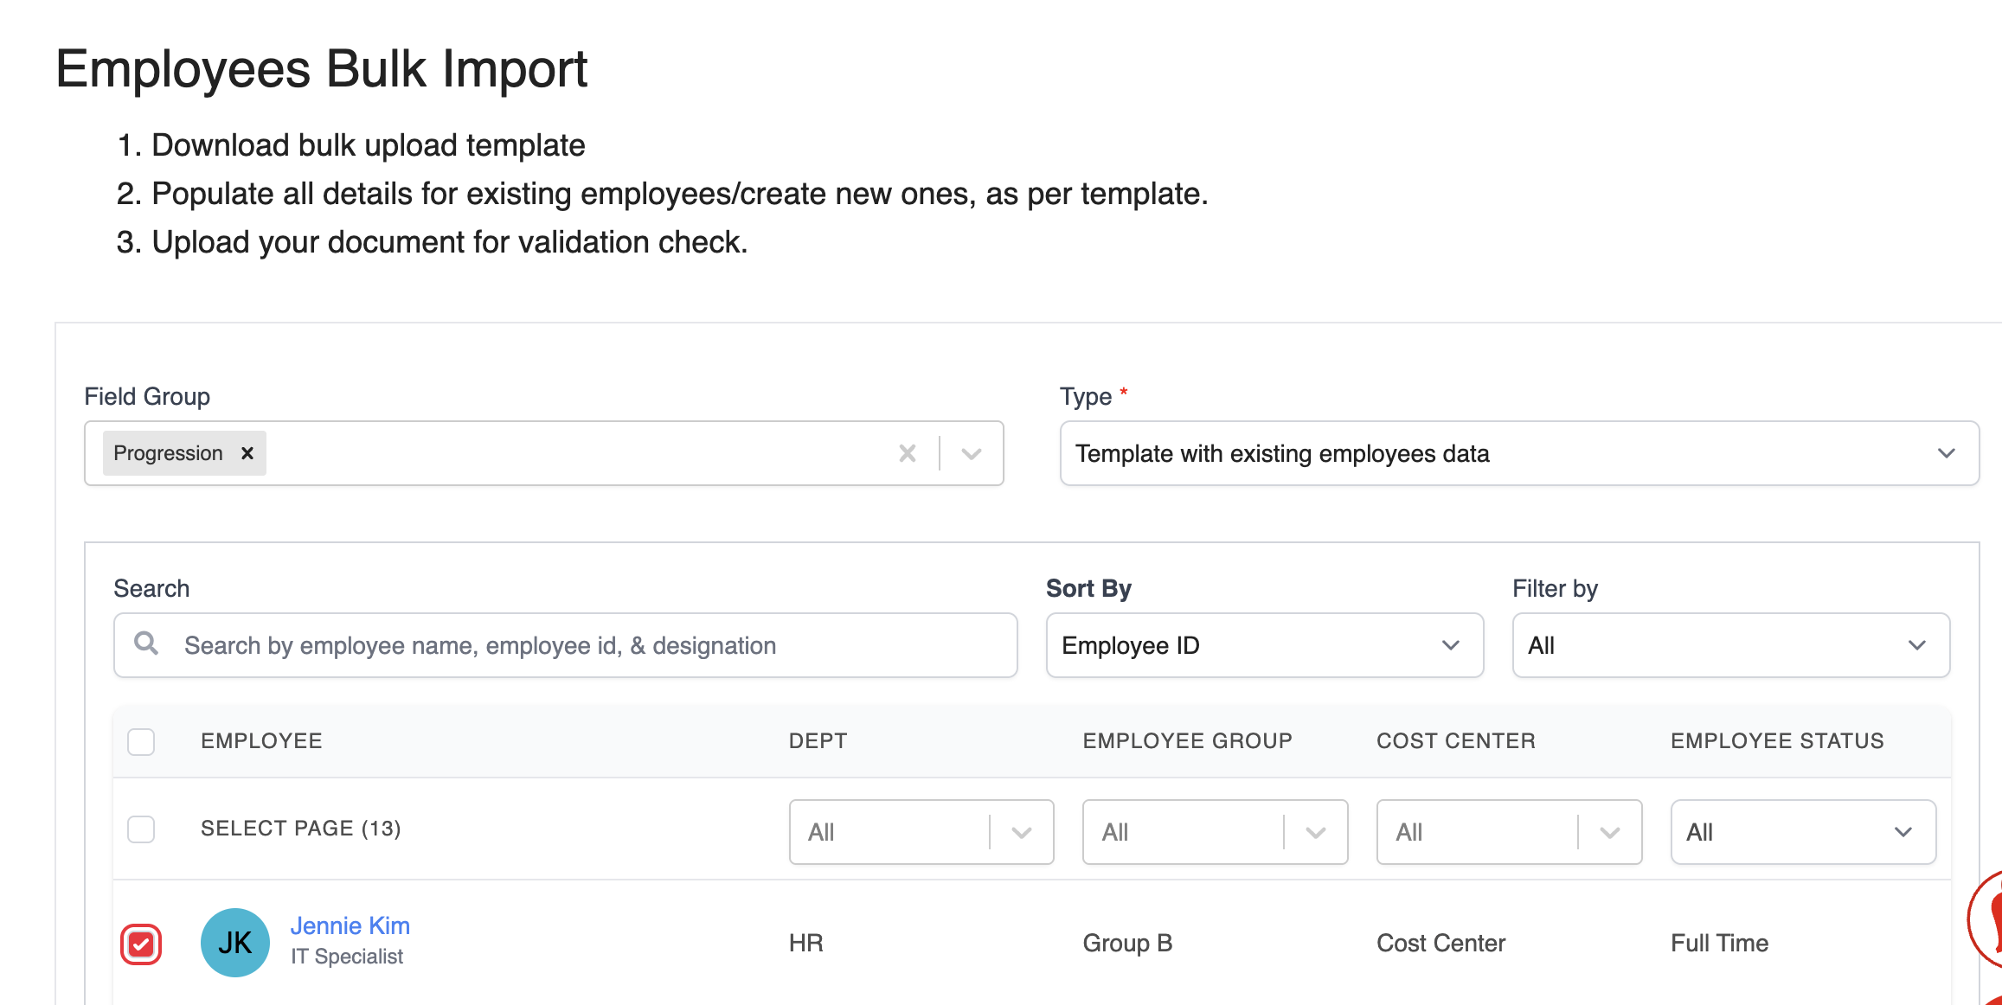Clear all Field Group selections

(907, 453)
